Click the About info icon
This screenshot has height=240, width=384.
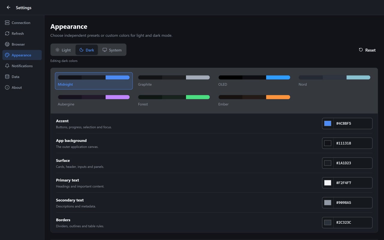[x=7, y=88]
